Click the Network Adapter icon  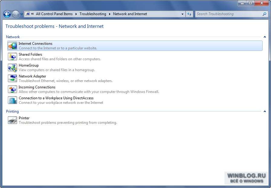click(12, 78)
